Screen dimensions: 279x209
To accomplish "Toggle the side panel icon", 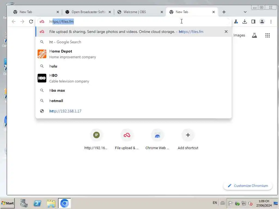I will point(253,21).
